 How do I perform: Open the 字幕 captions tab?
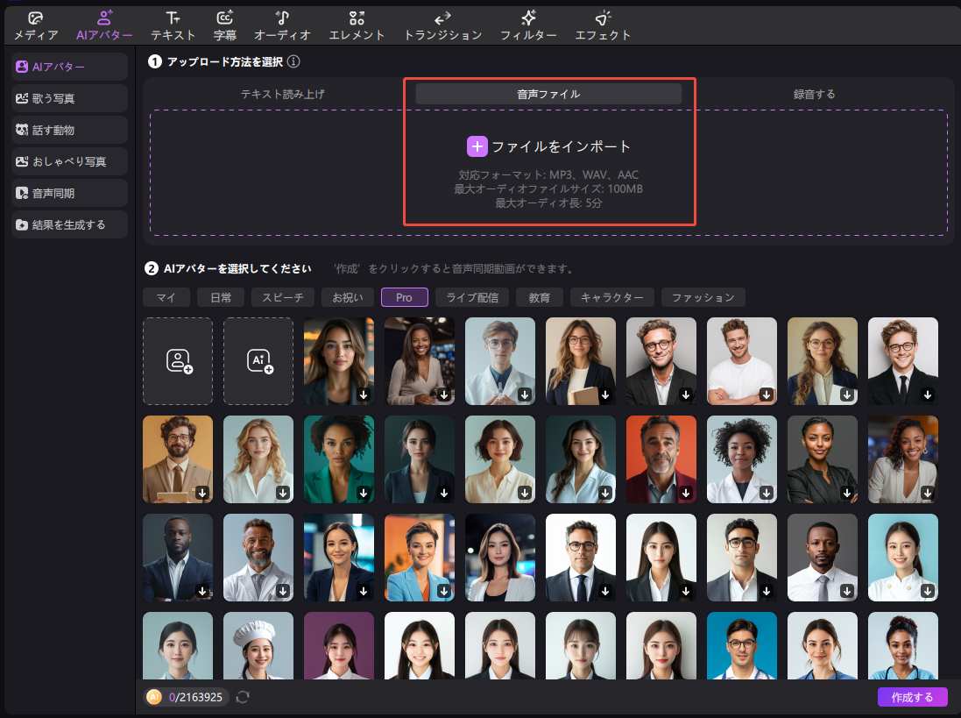224,26
